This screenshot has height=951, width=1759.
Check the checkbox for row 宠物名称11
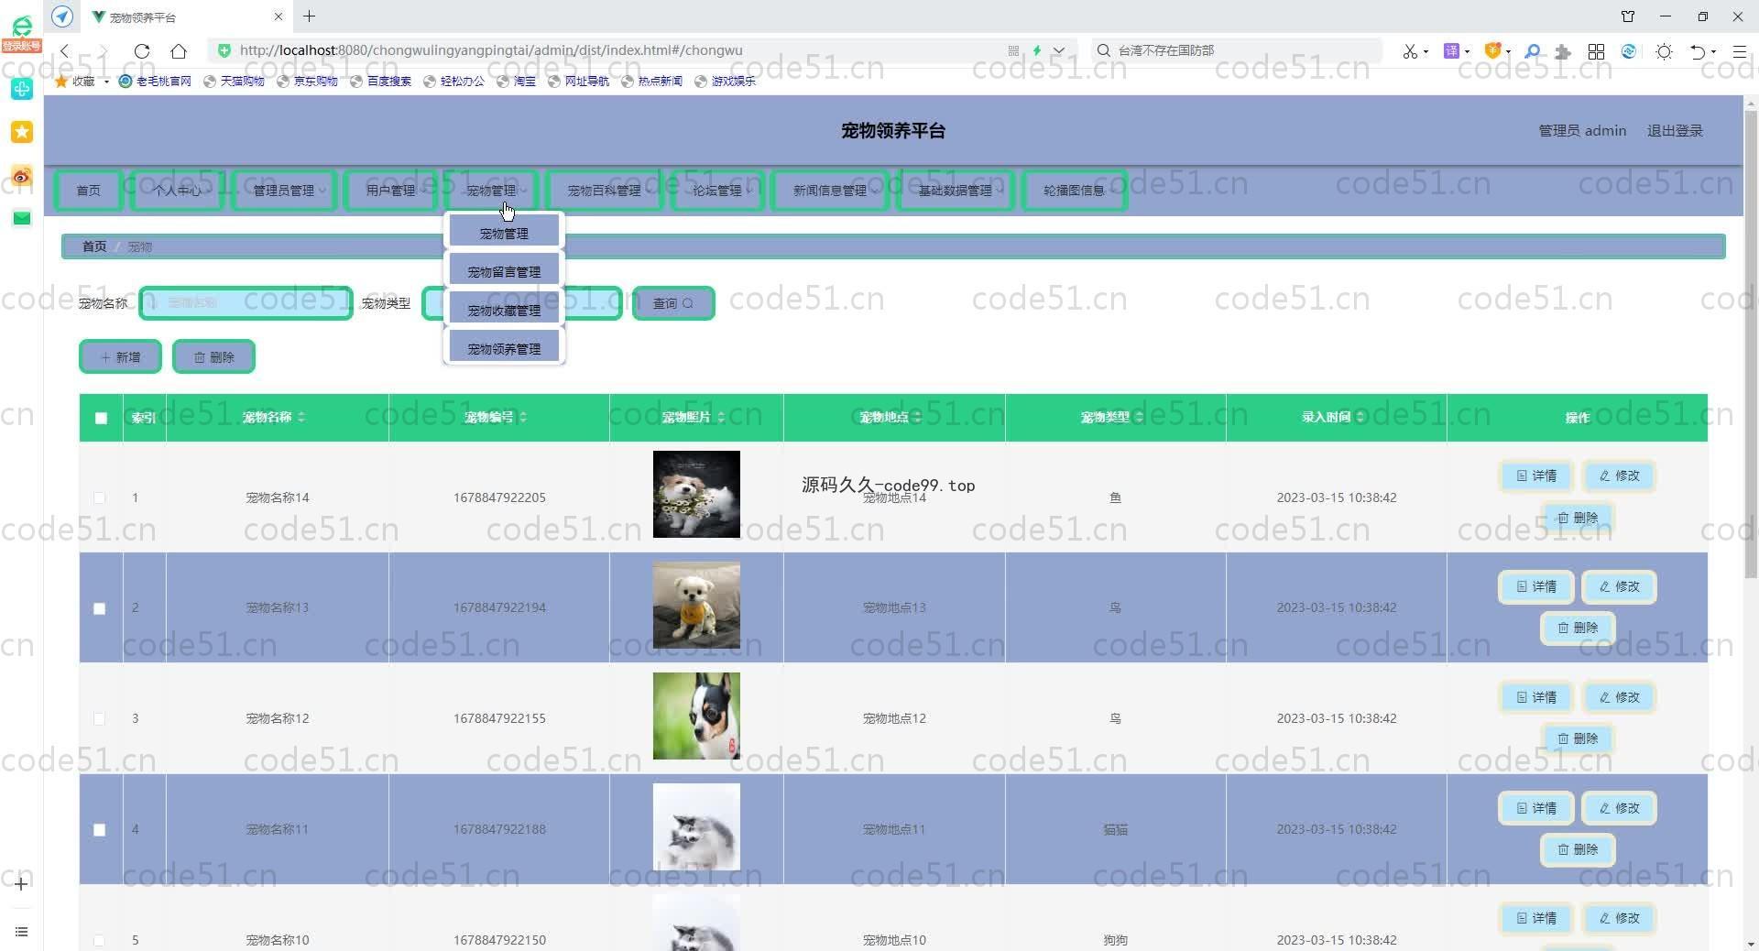coord(99,830)
